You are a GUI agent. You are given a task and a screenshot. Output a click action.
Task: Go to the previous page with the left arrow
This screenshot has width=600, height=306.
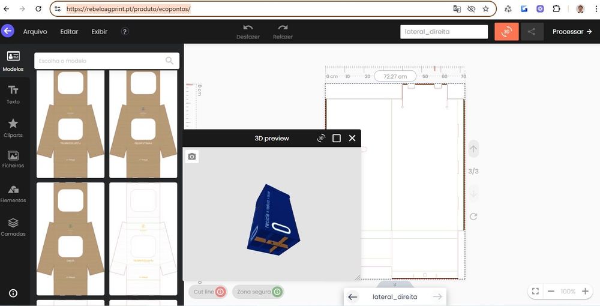tap(353, 296)
